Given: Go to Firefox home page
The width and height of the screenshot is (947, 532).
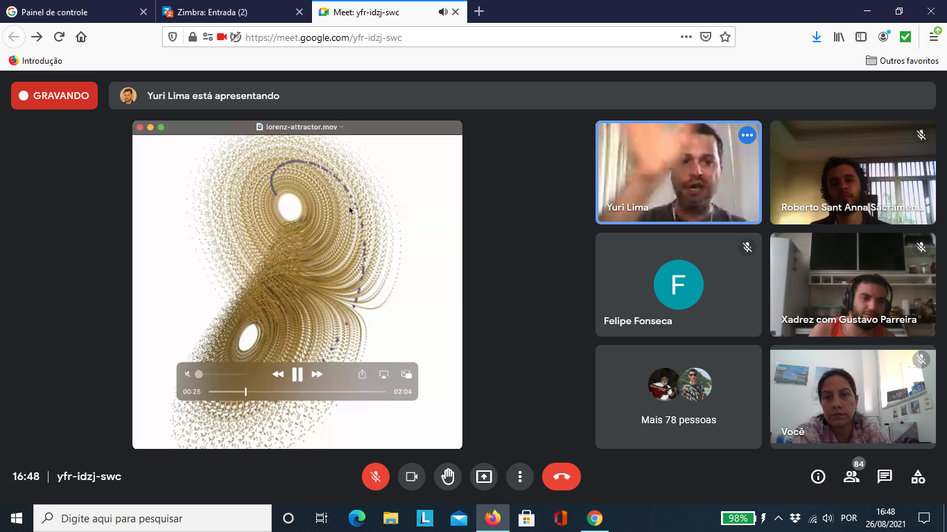Looking at the screenshot, I should point(81,37).
